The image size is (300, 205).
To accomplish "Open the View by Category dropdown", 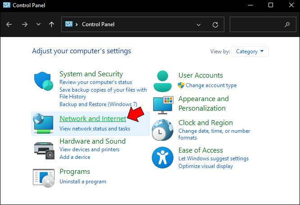I will [250, 51].
